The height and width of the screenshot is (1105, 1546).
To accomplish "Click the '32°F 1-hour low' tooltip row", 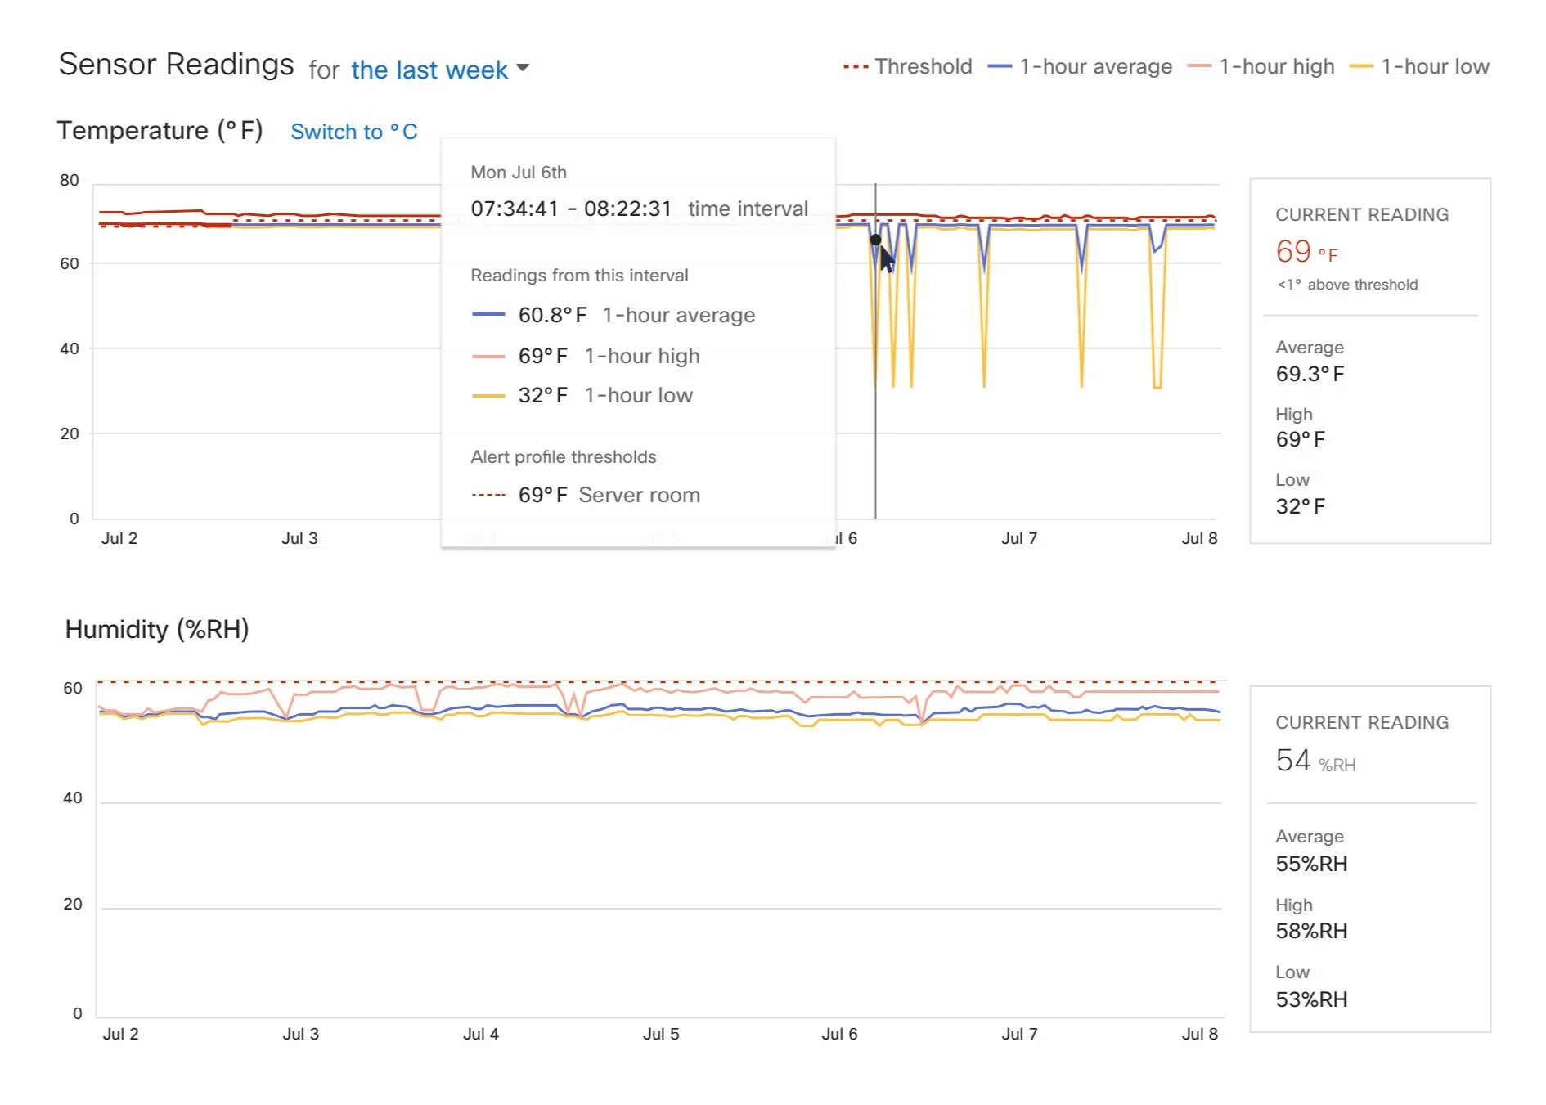I will (582, 395).
